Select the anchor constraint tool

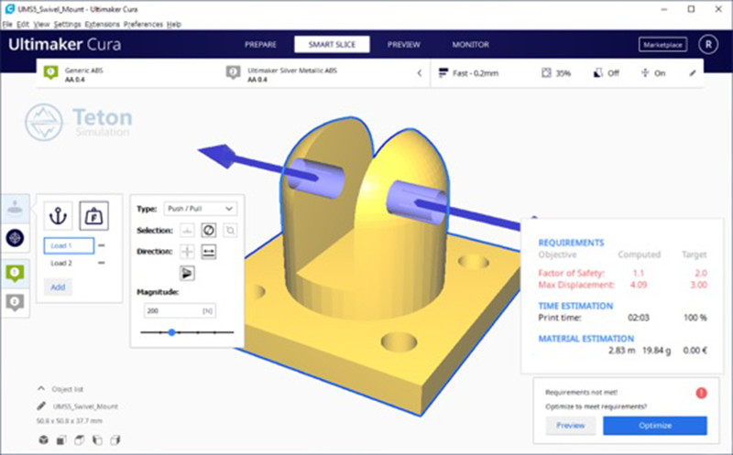58,217
